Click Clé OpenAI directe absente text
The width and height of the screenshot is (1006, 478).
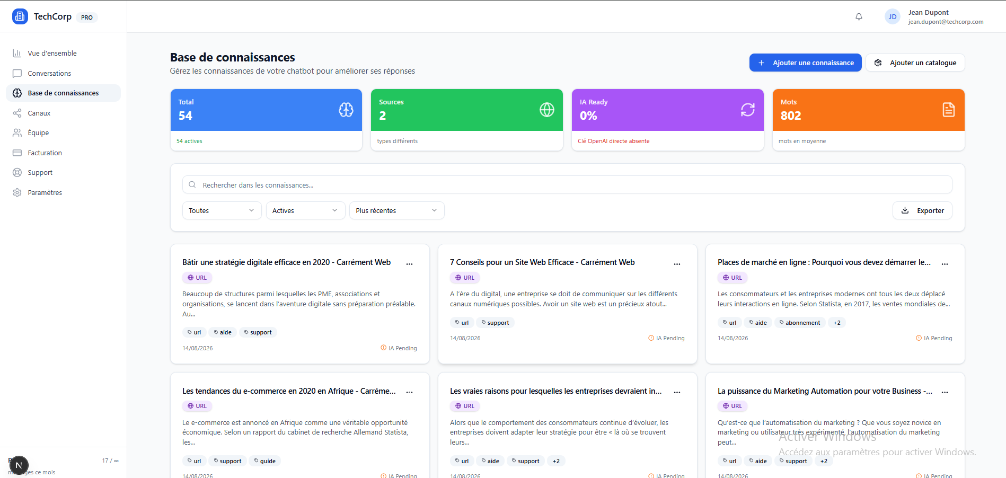[x=613, y=141]
